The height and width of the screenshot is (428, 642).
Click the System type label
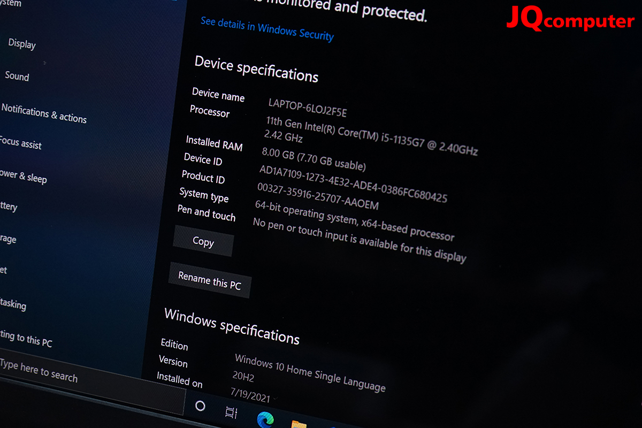coord(204,195)
